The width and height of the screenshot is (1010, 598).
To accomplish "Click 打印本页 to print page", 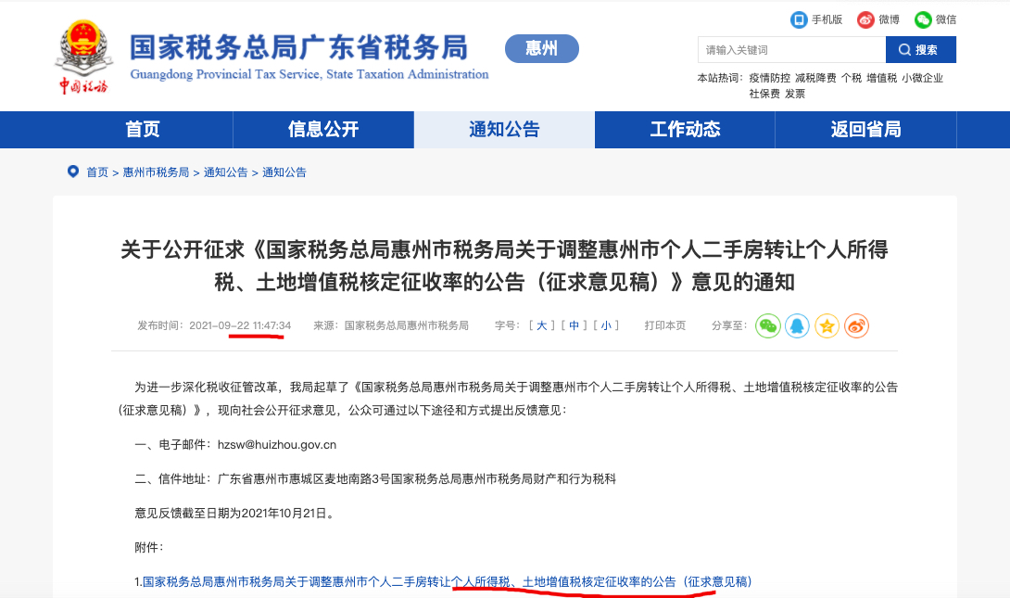I will 665,325.
